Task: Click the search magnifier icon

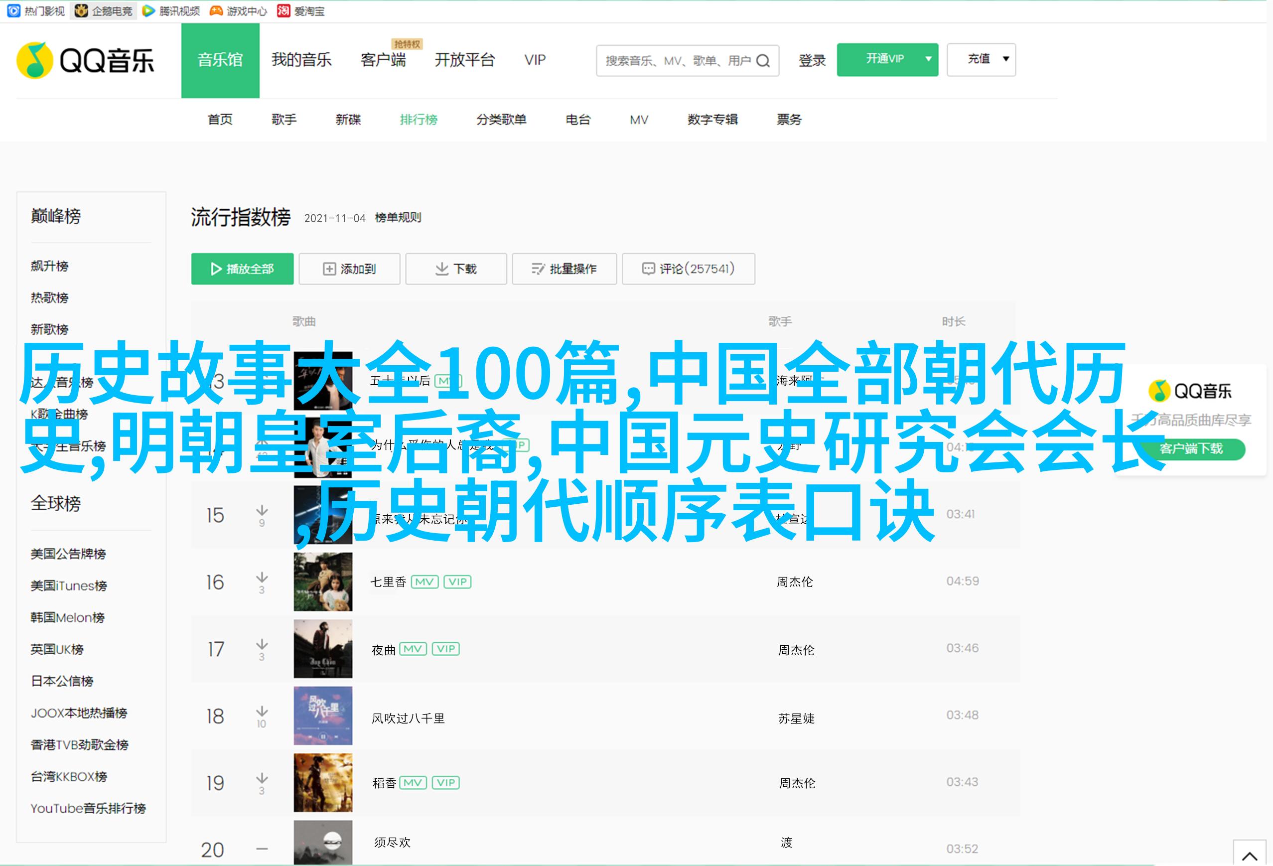Action: pos(763,61)
